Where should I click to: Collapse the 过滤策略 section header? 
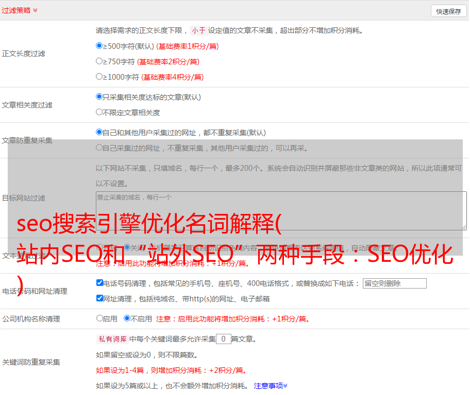tap(20, 10)
